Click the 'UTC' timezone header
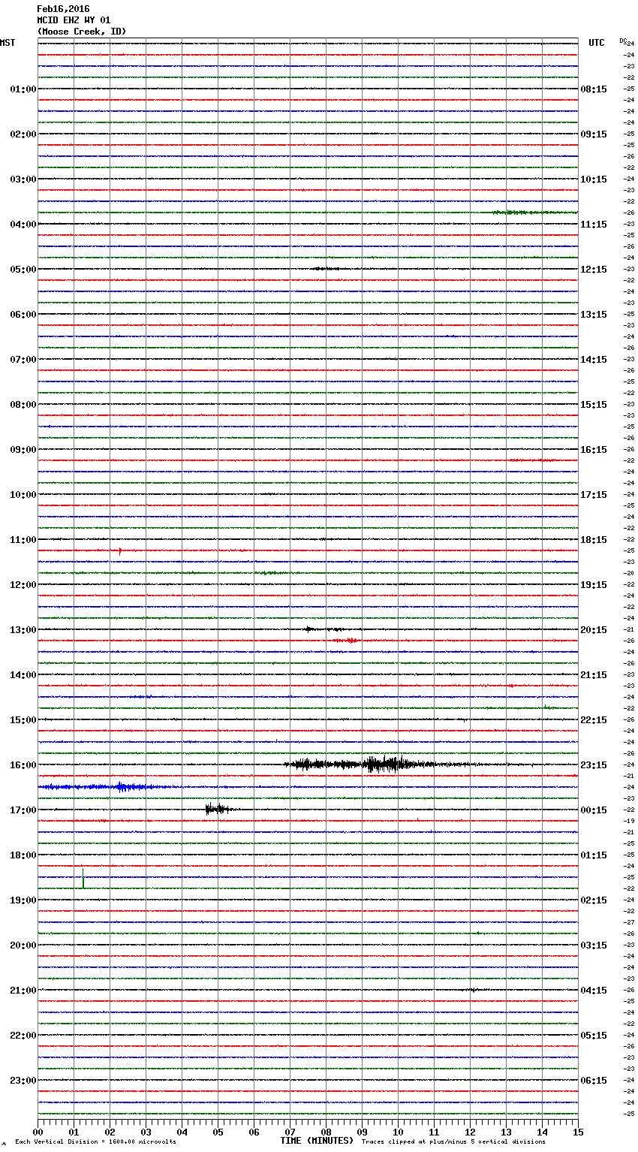The image size is (638, 1152). coord(597,43)
